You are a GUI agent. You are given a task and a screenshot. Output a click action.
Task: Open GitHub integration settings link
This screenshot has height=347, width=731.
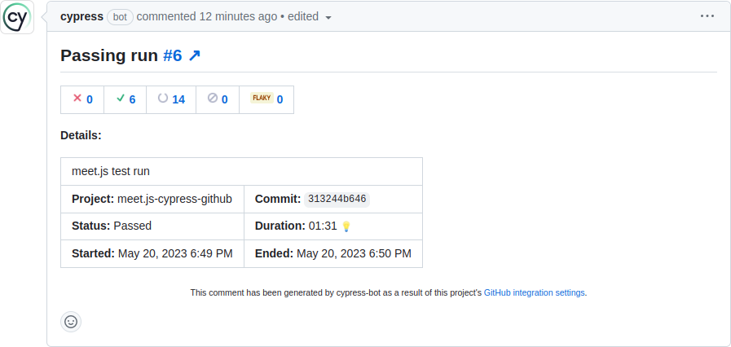[x=535, y=293]
